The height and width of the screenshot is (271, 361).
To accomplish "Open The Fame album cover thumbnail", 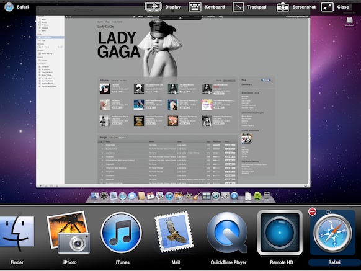I will click(105, 89).
